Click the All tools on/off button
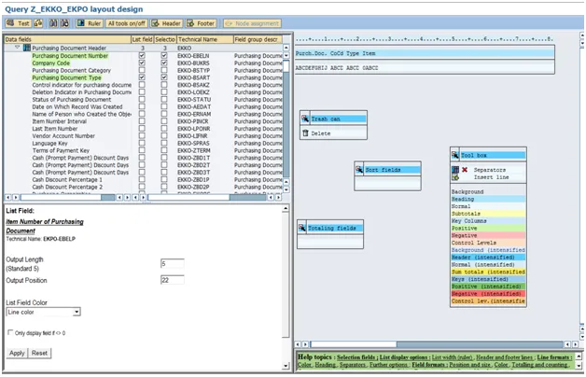The image size is (586, 377). 128,23
